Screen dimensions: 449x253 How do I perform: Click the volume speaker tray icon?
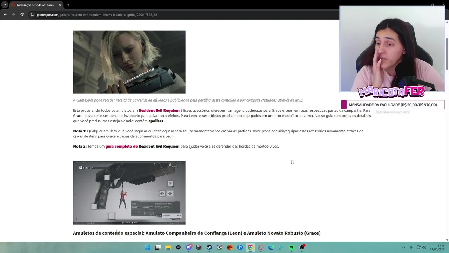tap(424, 247)
